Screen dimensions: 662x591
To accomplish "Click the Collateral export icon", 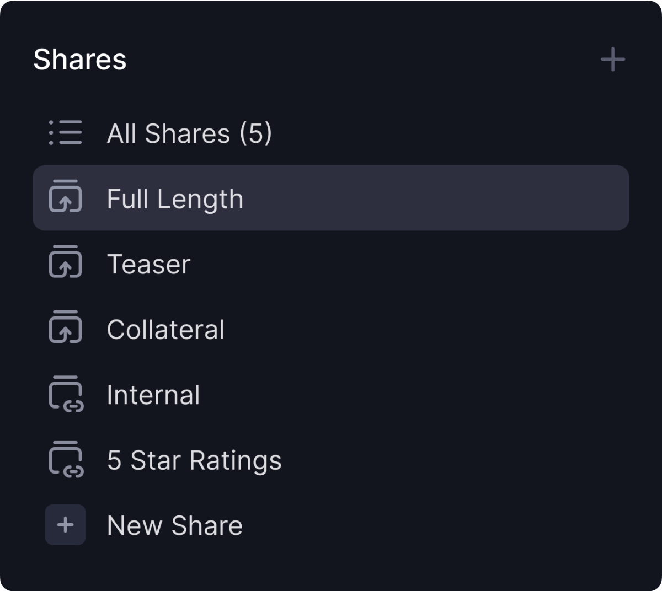I will click(x=65, y=329).
